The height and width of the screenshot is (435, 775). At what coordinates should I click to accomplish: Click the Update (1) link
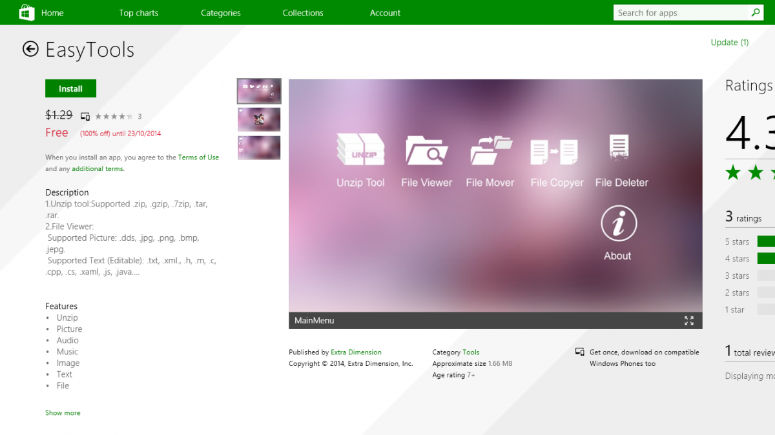[x=730, y=43]
